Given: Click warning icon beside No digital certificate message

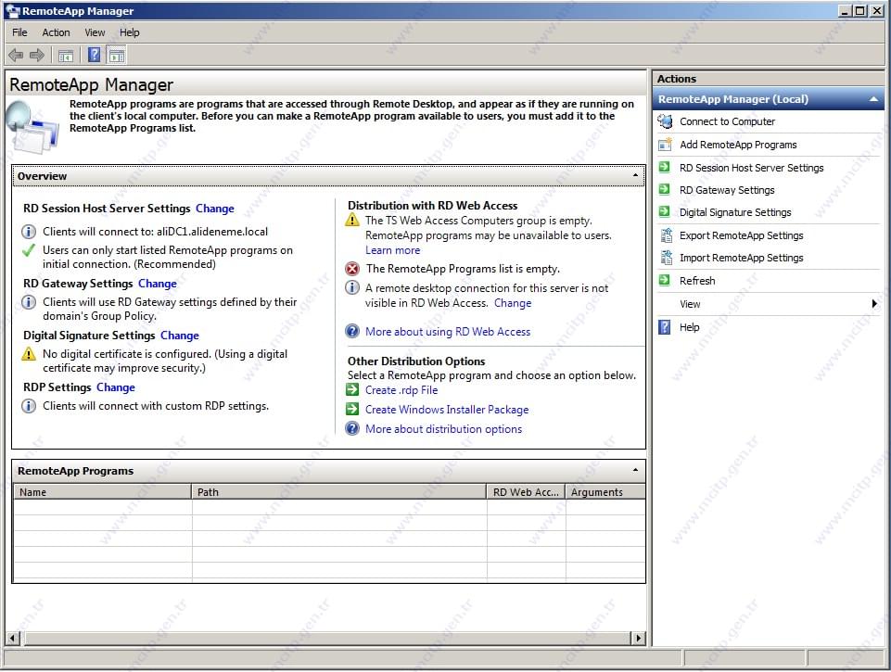Looking at the screenshot, I should pyautogui.click(x=29, y=354).
